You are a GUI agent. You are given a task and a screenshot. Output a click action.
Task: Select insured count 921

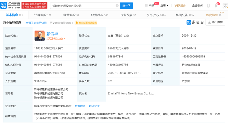pyautogui.click(x=110, y=81)
